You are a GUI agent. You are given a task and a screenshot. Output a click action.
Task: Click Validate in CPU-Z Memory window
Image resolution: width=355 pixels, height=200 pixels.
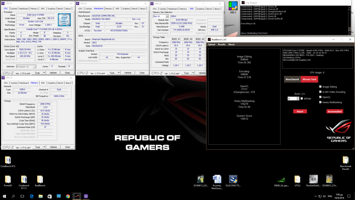(53, 147)
